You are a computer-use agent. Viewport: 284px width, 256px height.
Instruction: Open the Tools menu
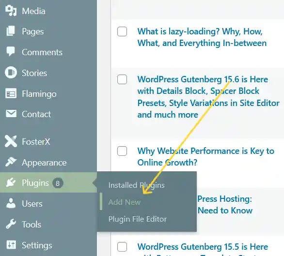(x=32, y=225)
